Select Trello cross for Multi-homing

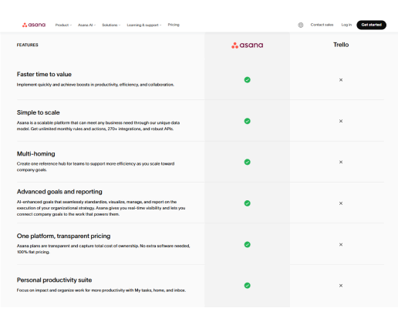(x=341, y=162)
